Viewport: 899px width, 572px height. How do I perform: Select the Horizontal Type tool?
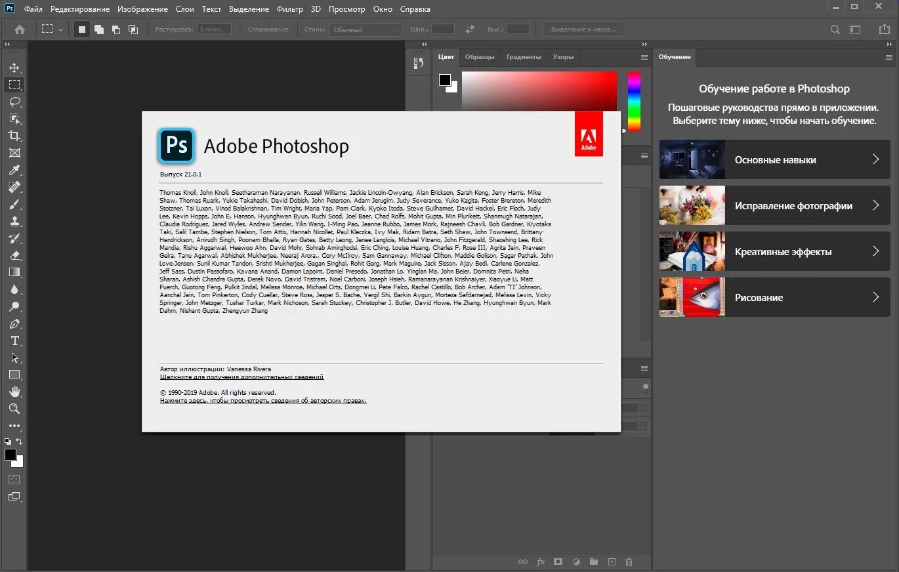point(14,340)
